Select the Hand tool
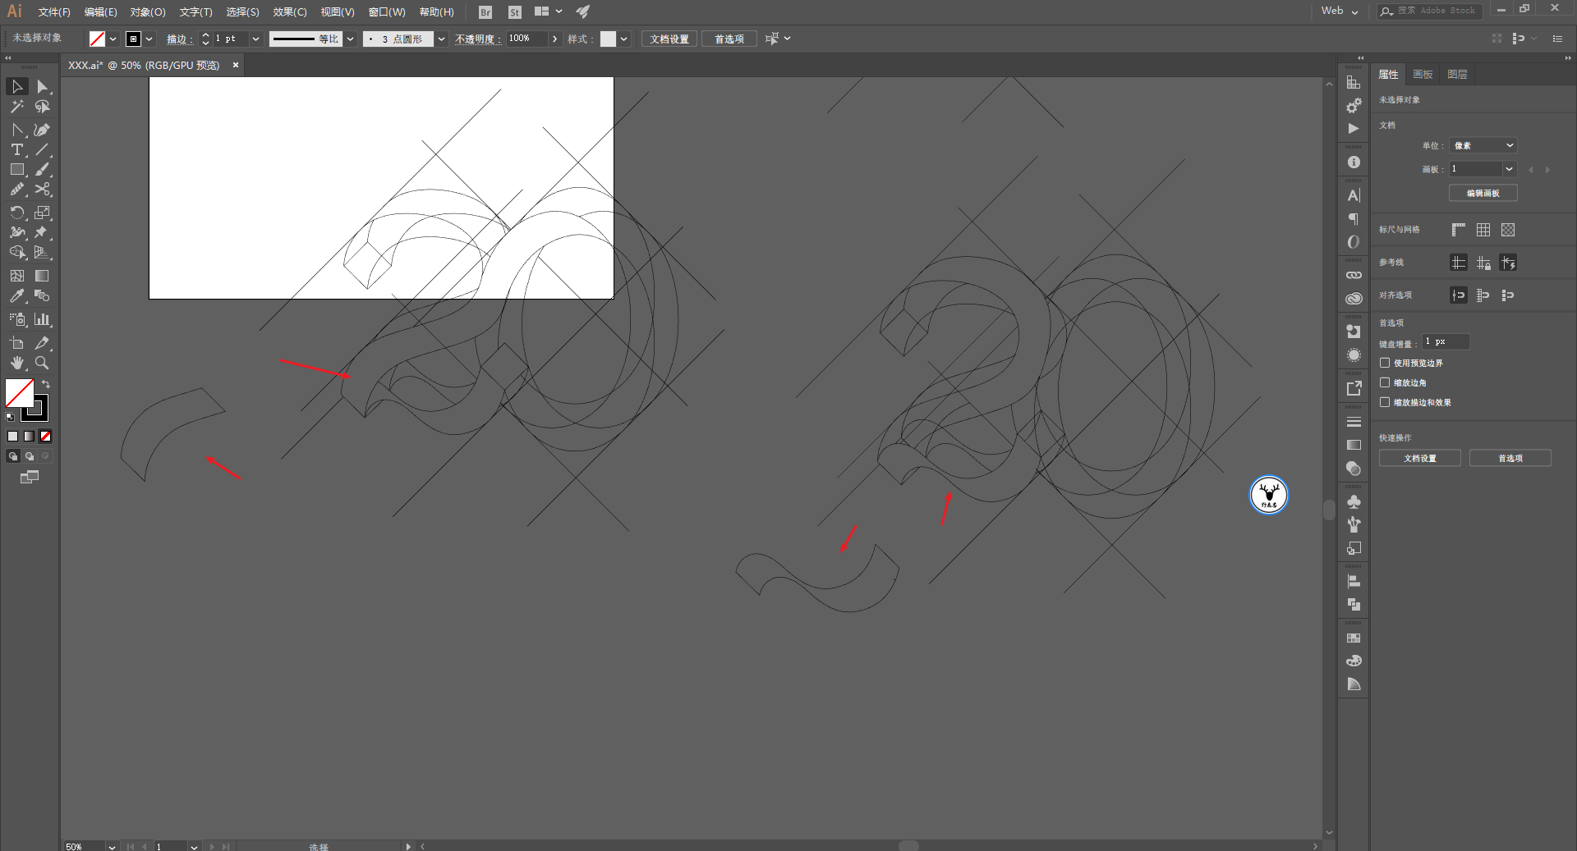Viewport: 1577px width, 851px height. (17, 363)
